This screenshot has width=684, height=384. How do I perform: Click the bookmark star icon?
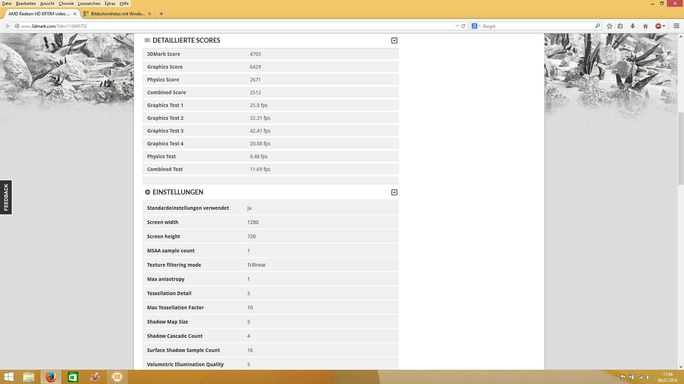pyautogui.click(x=610, y=26)
